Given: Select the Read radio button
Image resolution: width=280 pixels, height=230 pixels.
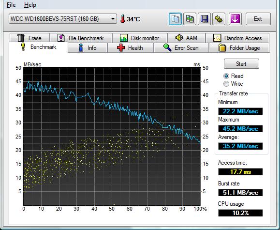Looking at the screenshot, I should point(226,76).
